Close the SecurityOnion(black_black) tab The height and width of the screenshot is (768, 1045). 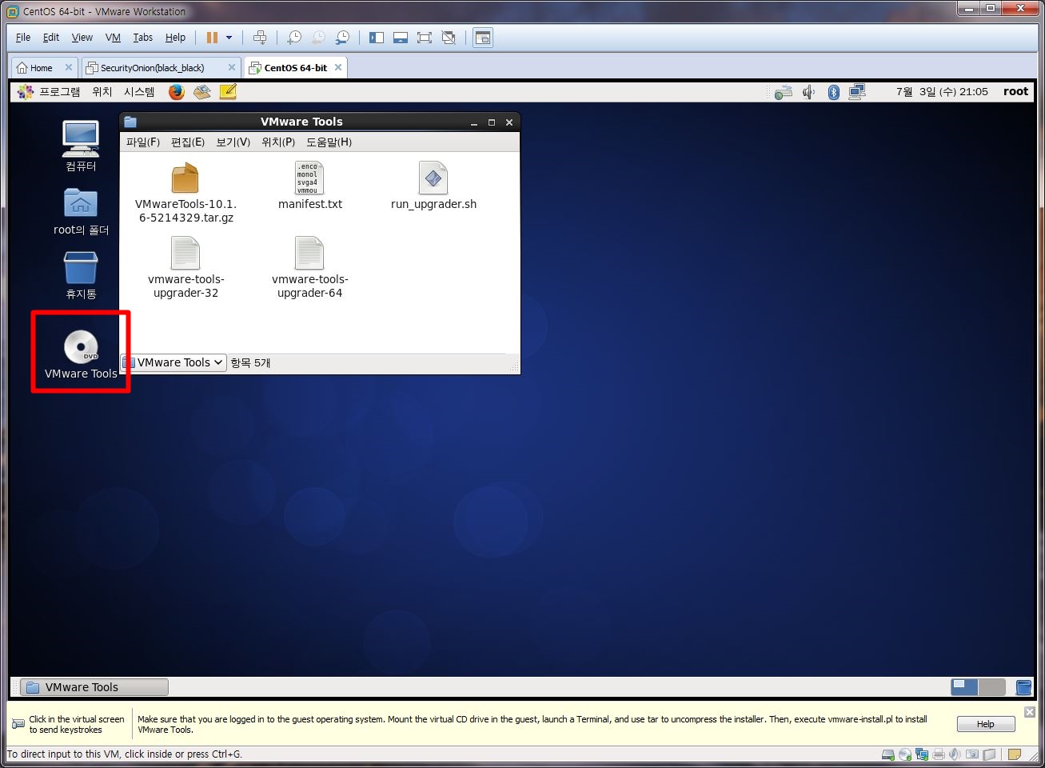point(232,68)
